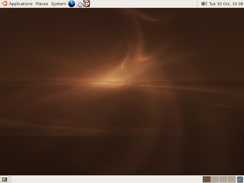
Task: Open the System menu
Action: [59, 4]
